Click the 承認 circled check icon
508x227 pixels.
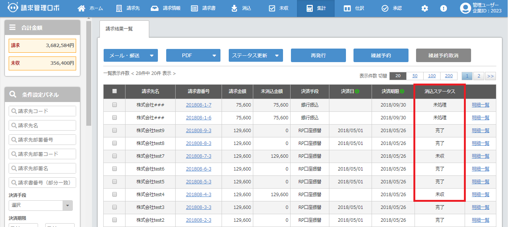click(385, 8)
